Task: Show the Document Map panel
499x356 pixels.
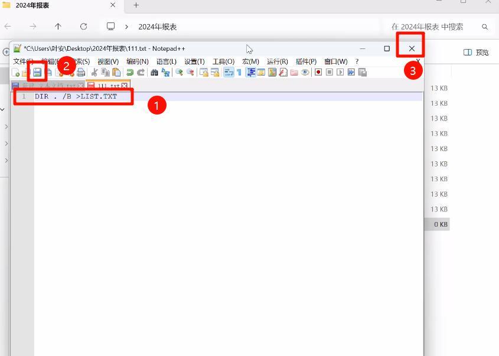Action: tap(272, 73)
